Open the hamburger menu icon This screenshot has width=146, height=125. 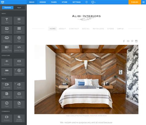click(x=144, y=2)
